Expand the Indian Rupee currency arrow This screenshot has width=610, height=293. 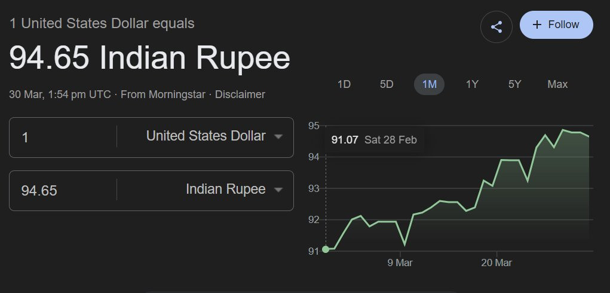tap(278, 190)
